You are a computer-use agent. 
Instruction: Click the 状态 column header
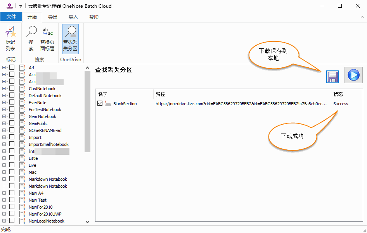[x=338, y=94]
